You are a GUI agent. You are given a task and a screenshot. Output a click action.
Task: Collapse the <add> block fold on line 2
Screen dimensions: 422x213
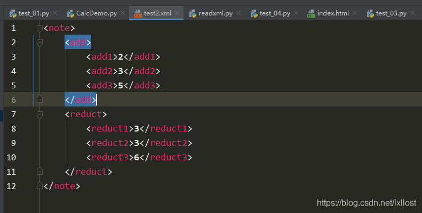point(39,43)
